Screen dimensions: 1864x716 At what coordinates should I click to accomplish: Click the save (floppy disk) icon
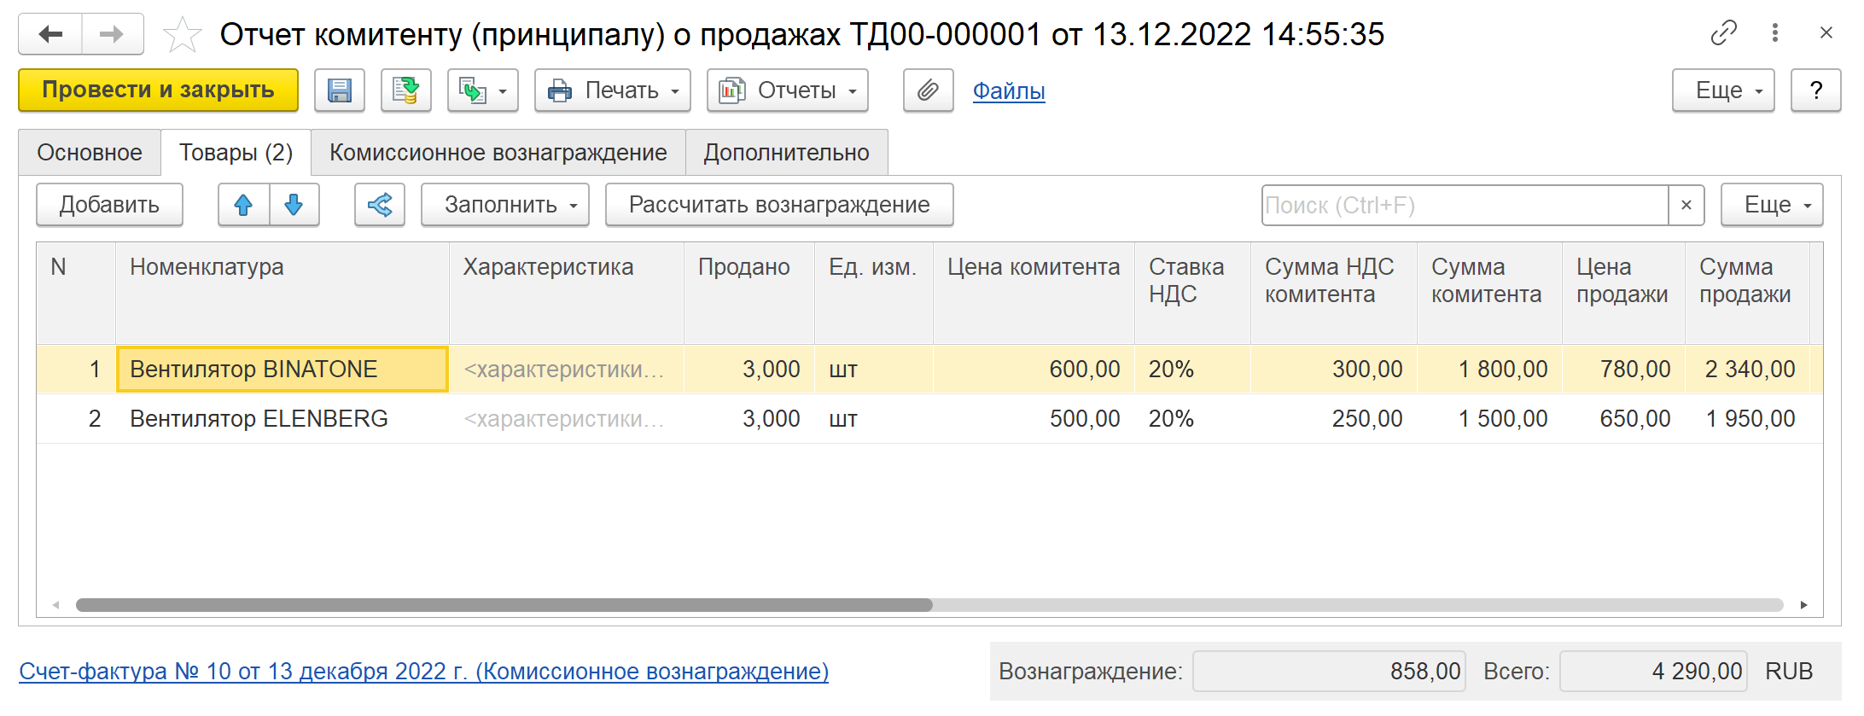[x=339, y=90]
